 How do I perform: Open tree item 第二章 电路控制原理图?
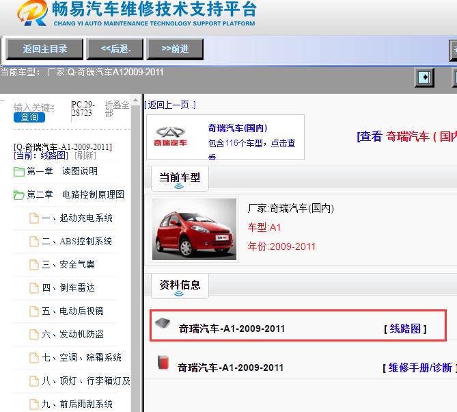pos(76,195)
